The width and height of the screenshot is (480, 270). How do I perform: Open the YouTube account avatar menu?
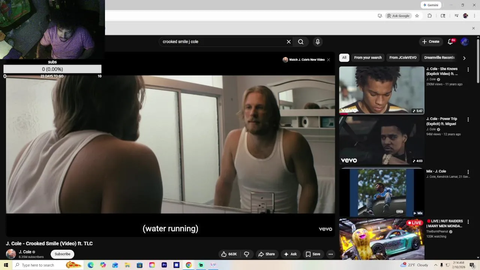click(465, 42)
